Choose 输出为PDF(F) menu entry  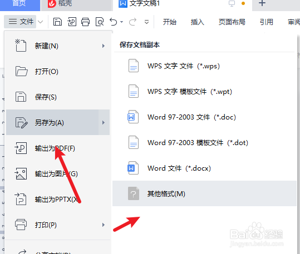coord(58,148)
